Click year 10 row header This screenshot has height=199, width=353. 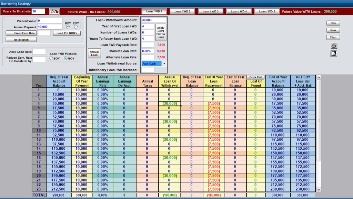(39, 131)
